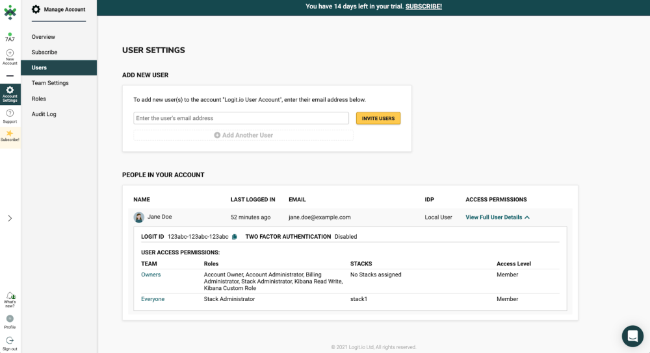Open the chat support widget
650x353 pixels.
[632, 335]
